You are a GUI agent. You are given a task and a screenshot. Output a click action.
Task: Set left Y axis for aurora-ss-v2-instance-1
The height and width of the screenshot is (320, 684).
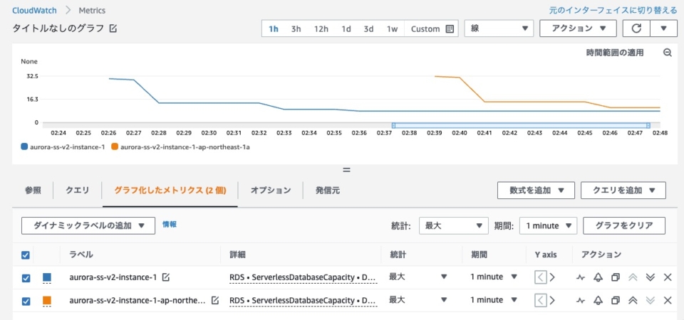pos(541,277)
